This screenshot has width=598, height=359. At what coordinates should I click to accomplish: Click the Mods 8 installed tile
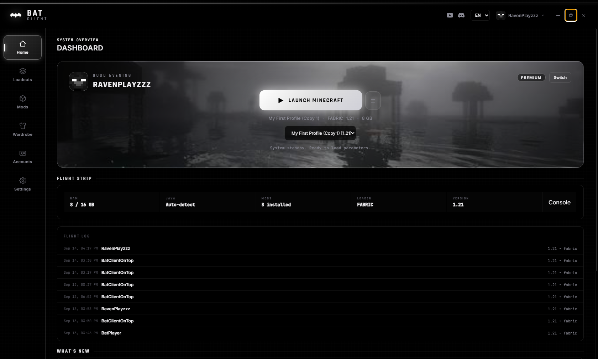304,202
